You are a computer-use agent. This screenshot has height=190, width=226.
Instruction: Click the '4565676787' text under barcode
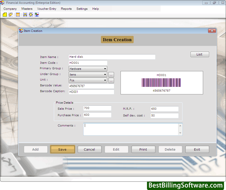click(162, 91)
